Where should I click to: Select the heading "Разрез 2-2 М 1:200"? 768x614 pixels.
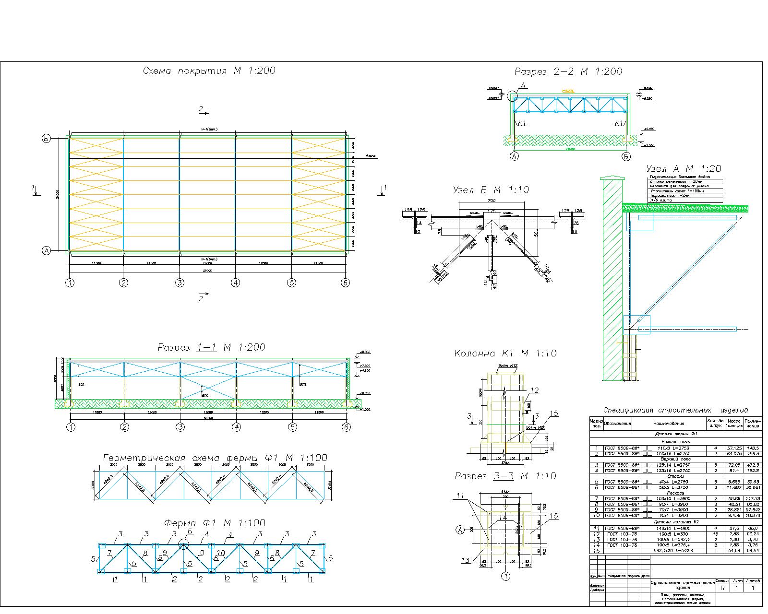[568, 72]
